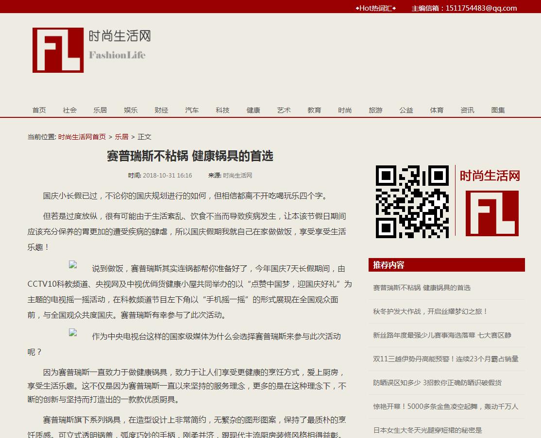Open the 资讯 navigation item
This screenshot has width=541, height=438.
pyautogui.click(x=468, y=110)
